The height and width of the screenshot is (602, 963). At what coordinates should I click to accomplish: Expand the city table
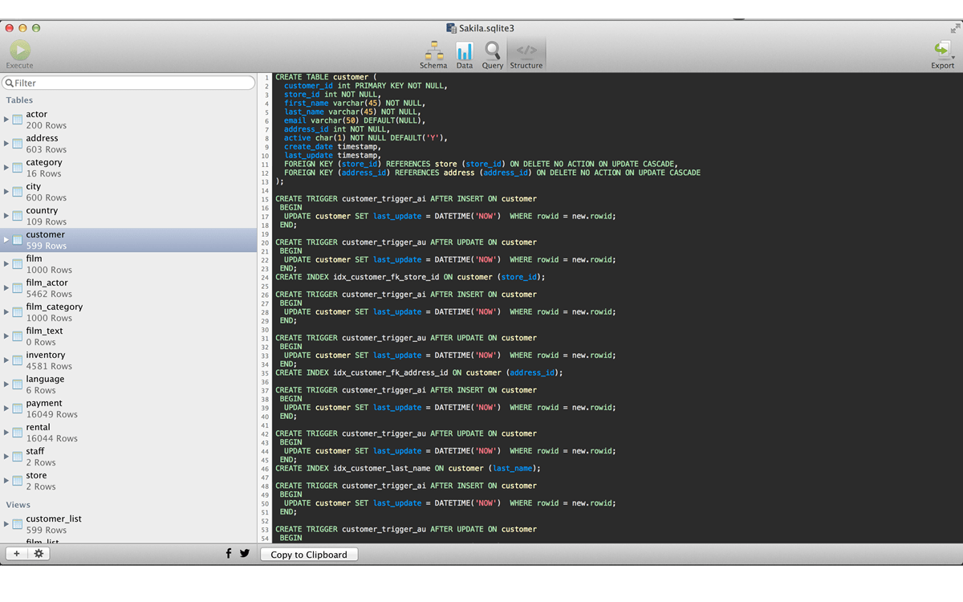click(6, 192)
